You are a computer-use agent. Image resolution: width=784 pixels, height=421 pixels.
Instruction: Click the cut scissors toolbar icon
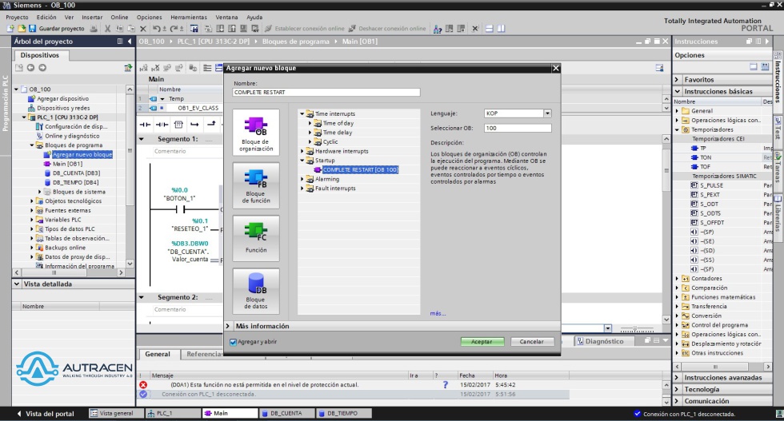coord(107,29)
